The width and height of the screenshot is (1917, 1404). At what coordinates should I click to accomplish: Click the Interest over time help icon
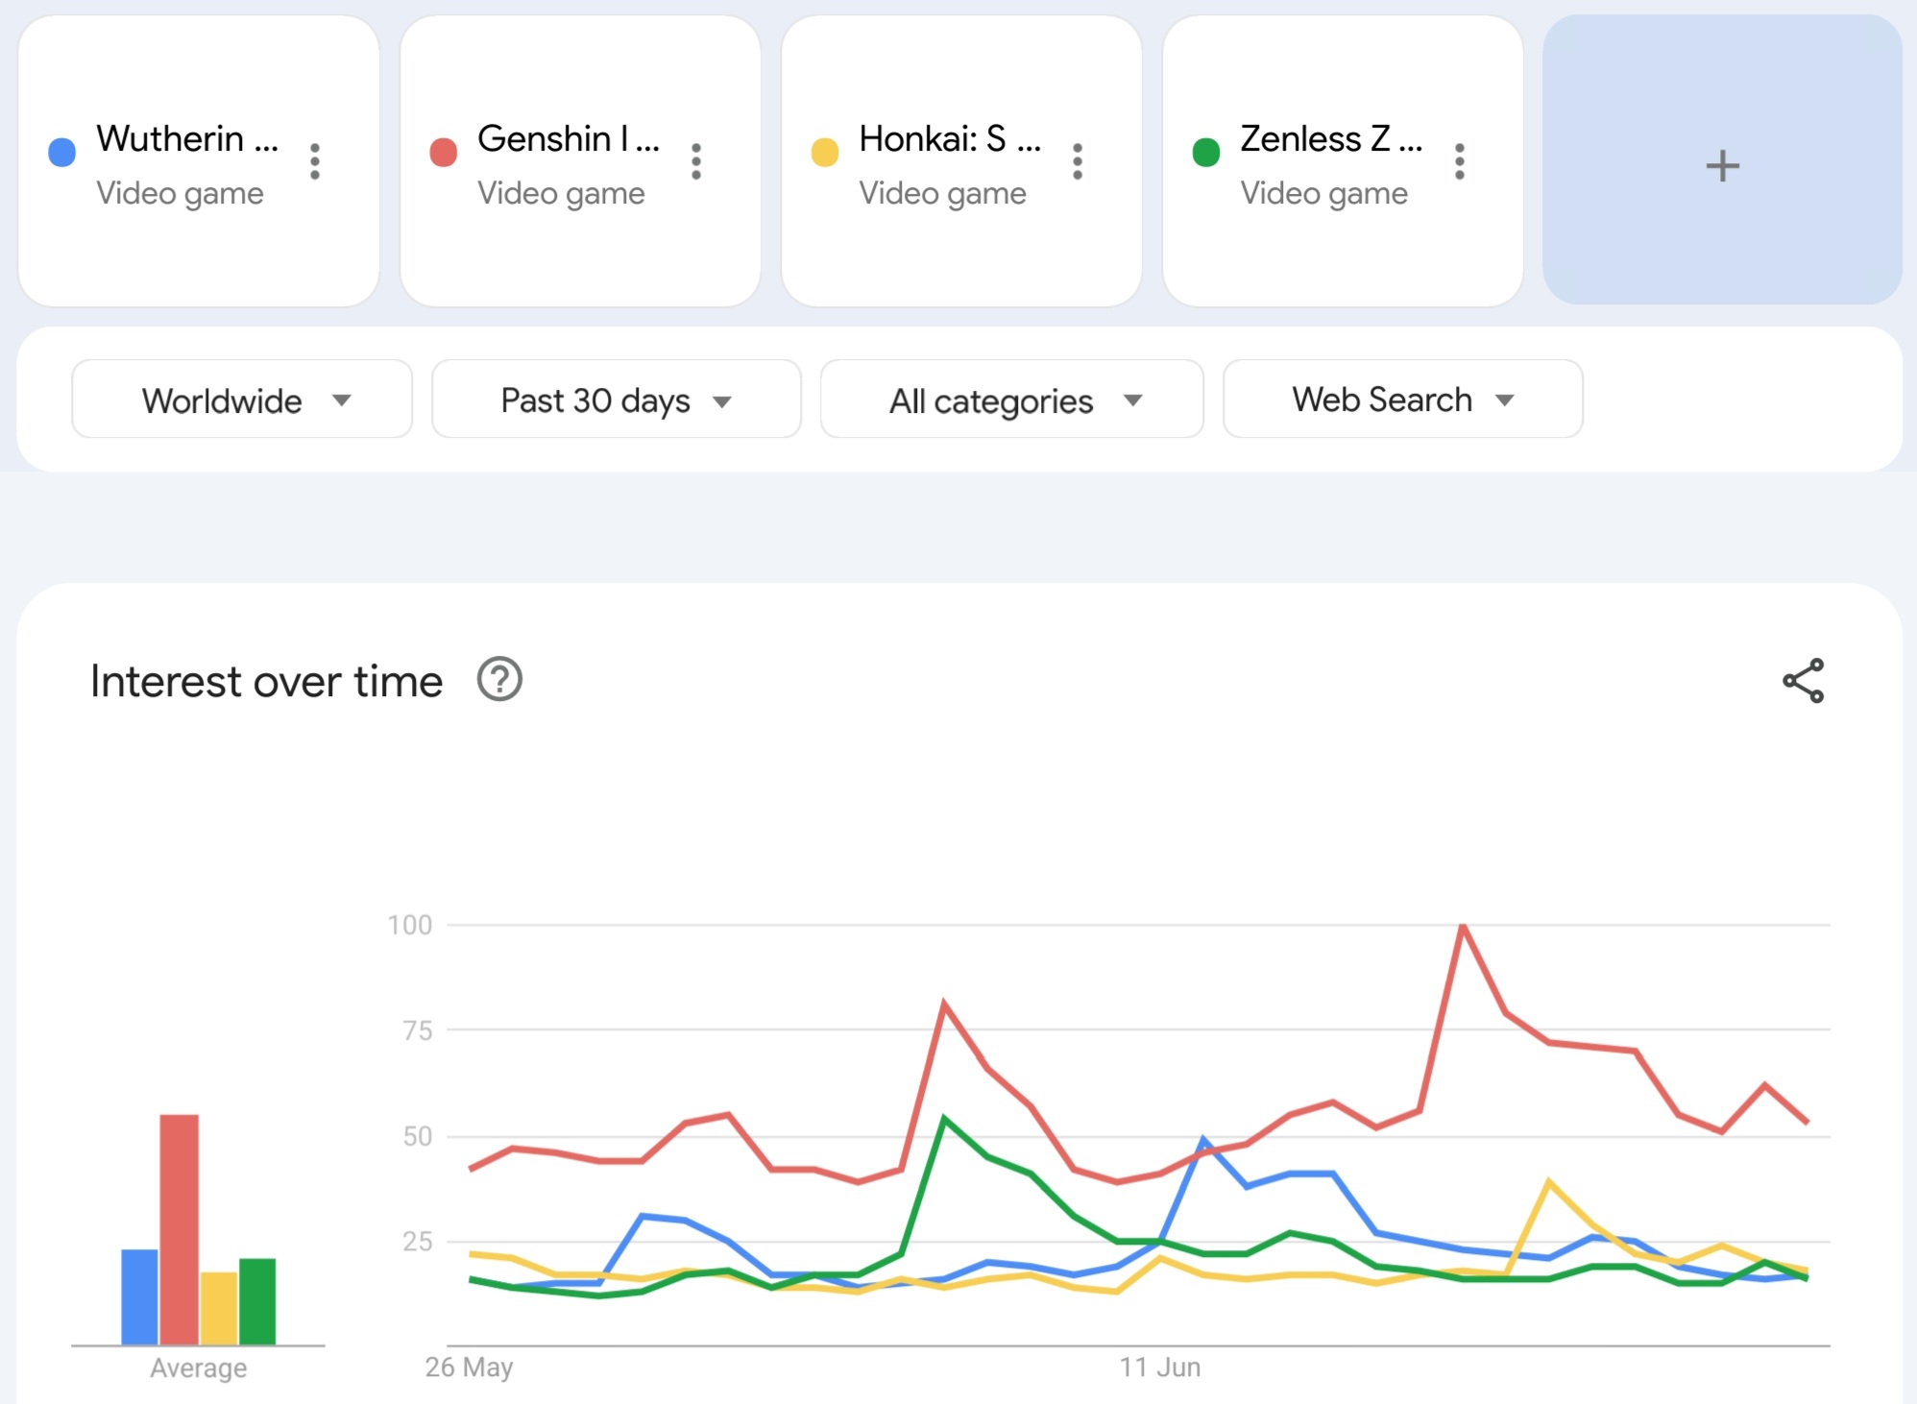[499, 680]
